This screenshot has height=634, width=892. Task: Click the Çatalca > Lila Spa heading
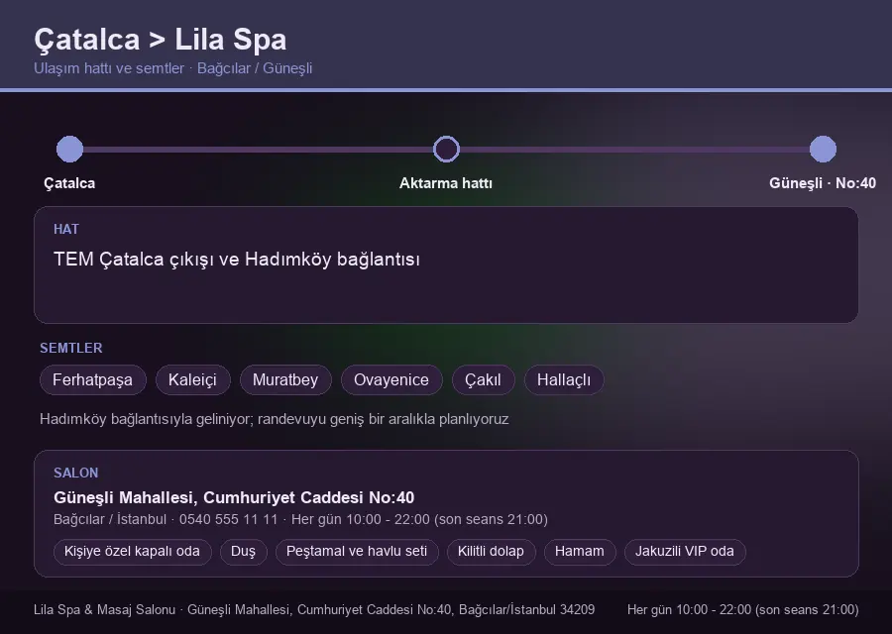click(x=160, y=40)
